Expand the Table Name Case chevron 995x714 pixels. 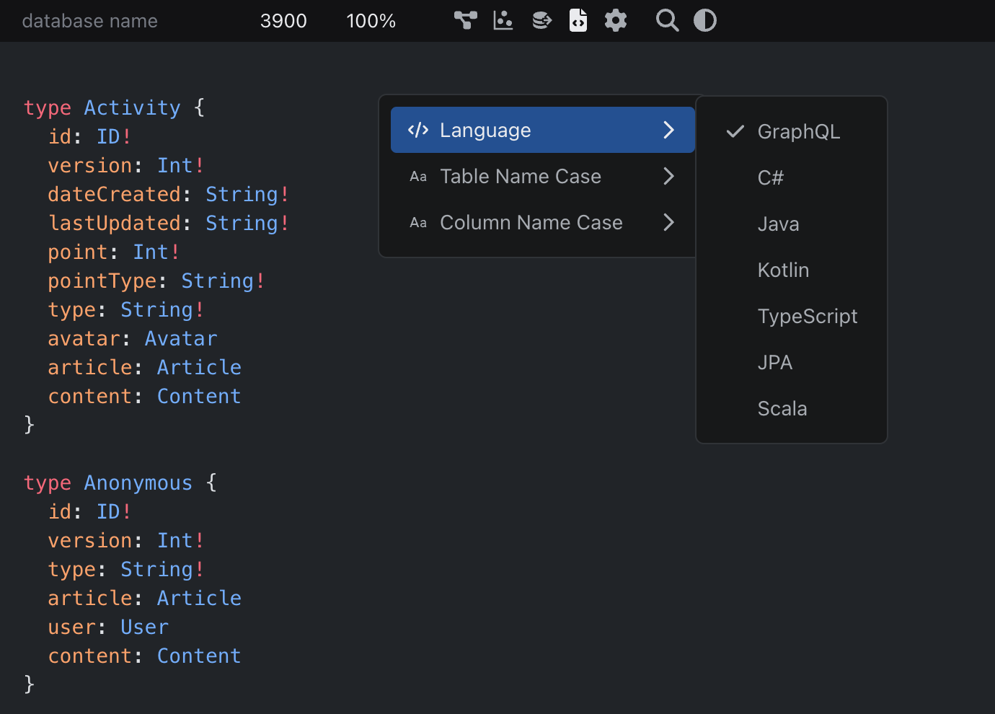(668, 177)
